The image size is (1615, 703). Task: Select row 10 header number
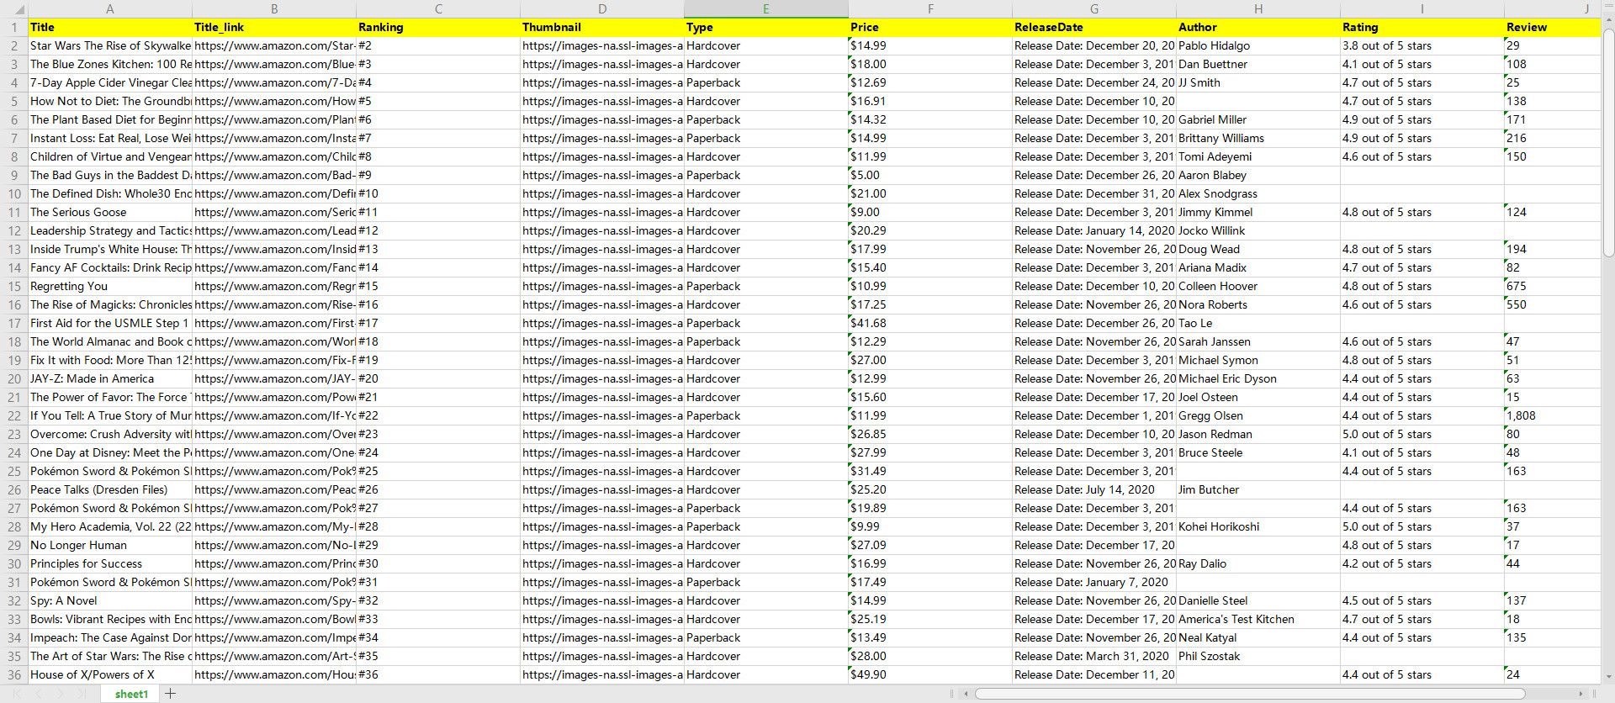pos(13,193)
